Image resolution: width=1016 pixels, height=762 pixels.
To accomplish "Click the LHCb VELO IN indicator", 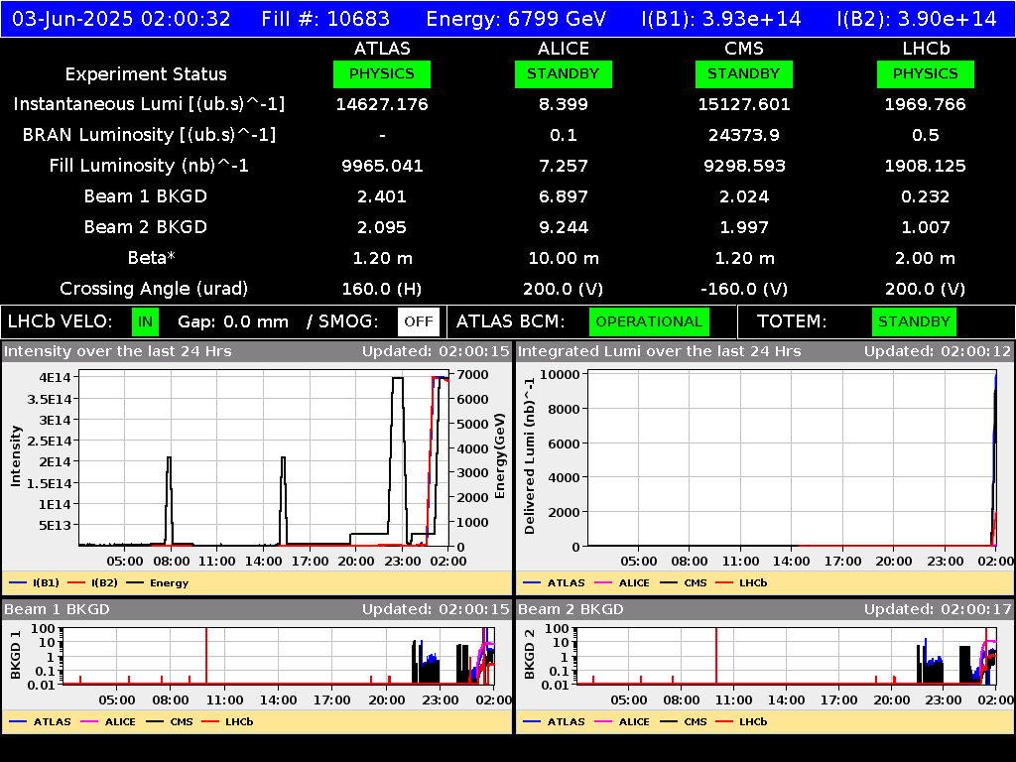I will click(145, 321).
